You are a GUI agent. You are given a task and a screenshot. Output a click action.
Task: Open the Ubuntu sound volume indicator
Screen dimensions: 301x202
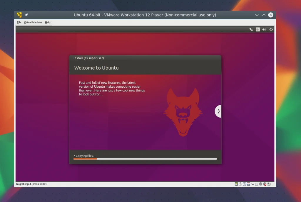click(x=264, y=30)
